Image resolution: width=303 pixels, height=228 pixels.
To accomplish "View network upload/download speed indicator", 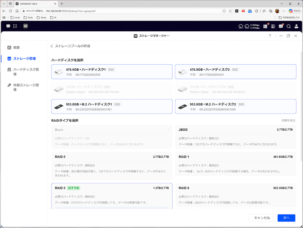I will (x=255, y=26).
